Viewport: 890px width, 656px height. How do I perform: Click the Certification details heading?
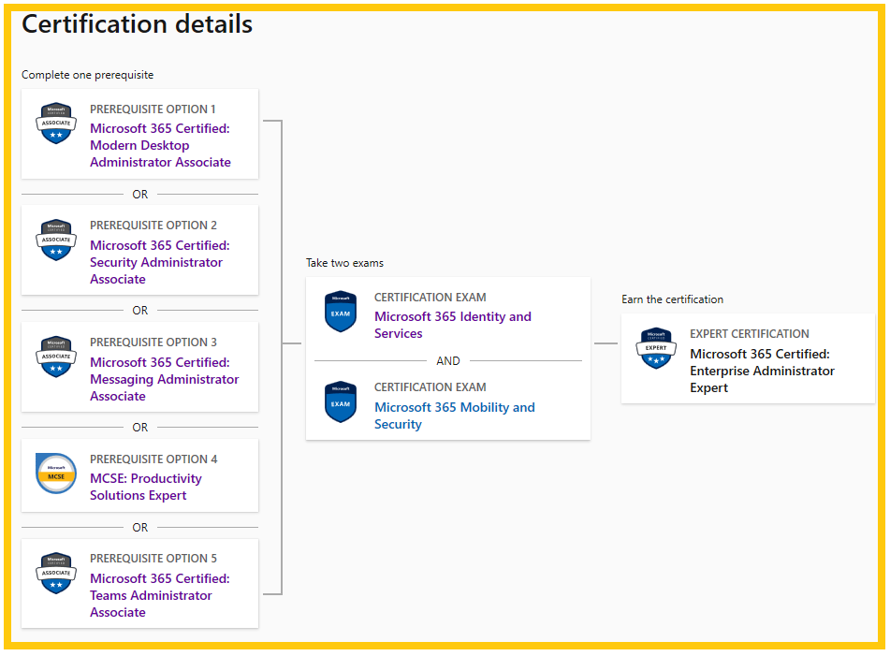point(137,23)
